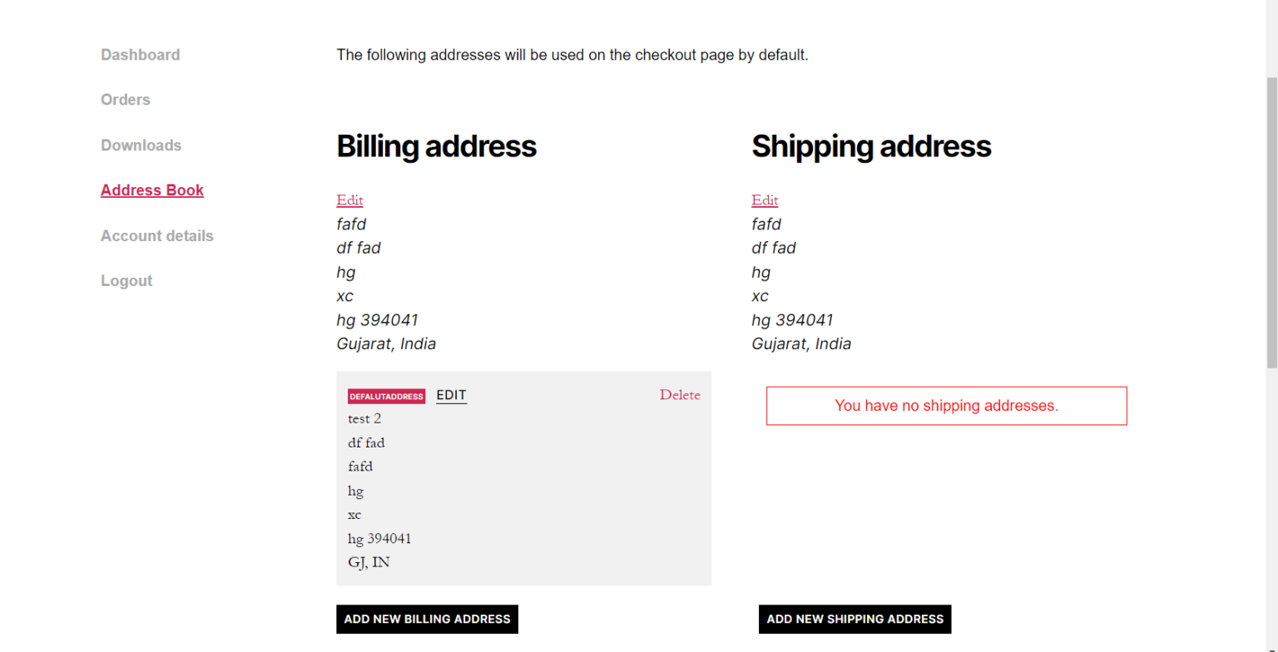The width and height of the screenshot is (1278, 652).
Task: Select the Billing address heading
Action: pyautogui.click(x=436, y=146)
